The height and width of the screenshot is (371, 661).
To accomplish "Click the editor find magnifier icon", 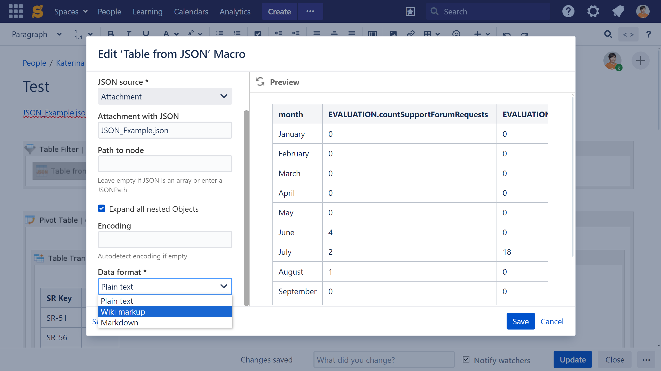I will 608,34.
